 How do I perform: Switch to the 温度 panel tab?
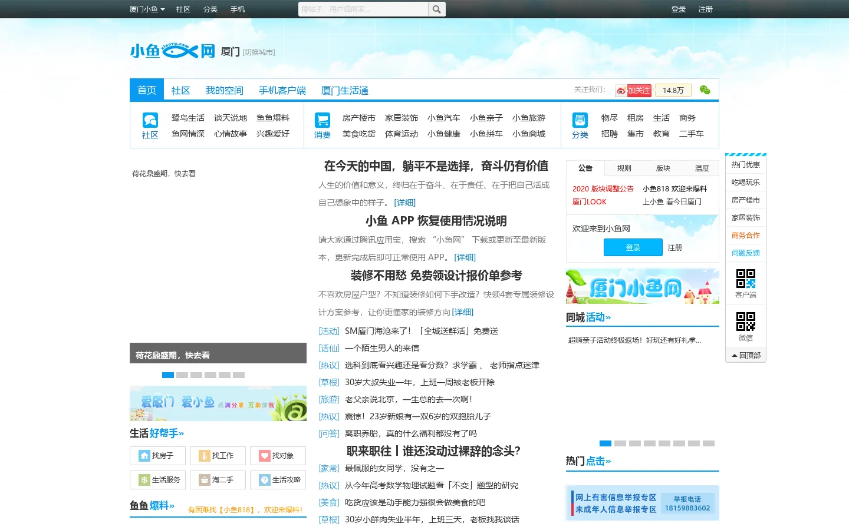tap(702, 168)
